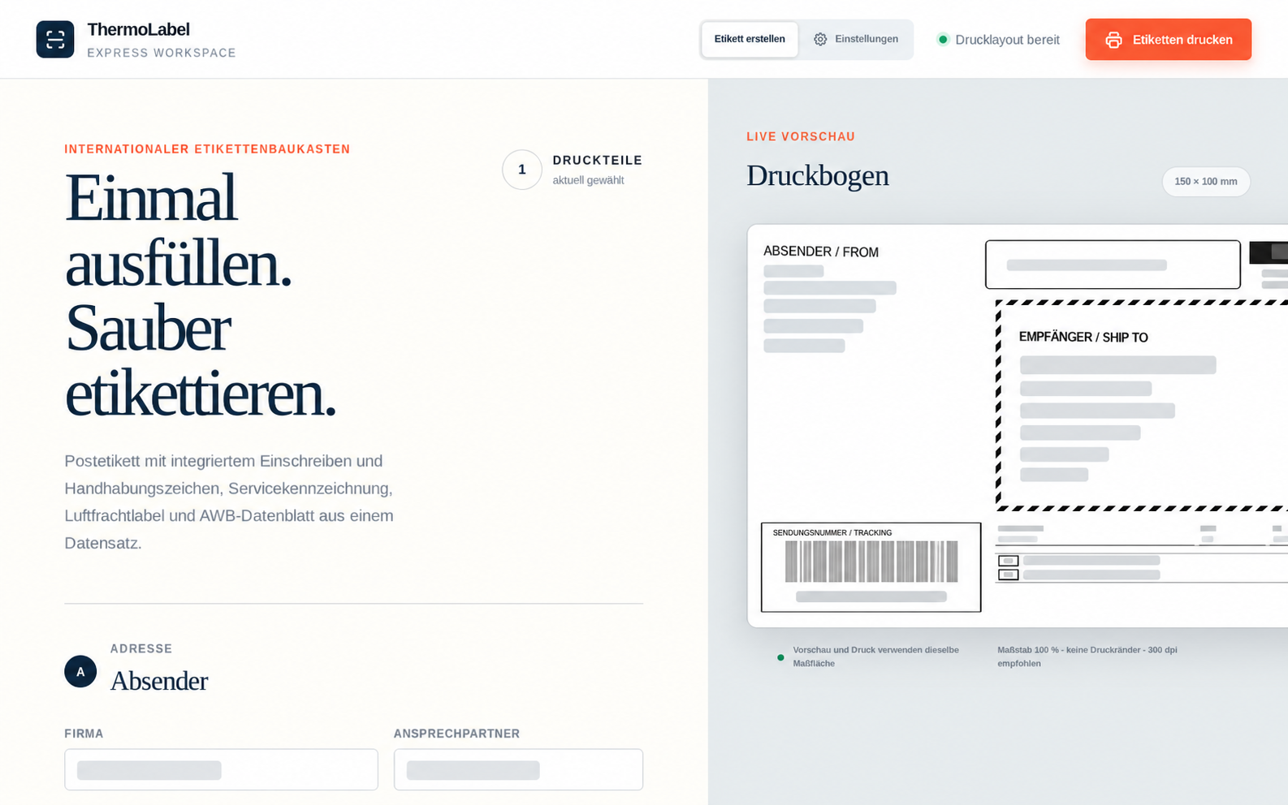
Task: Switch to the Etikett erstellen tab
Action: (x=750, y=39)
